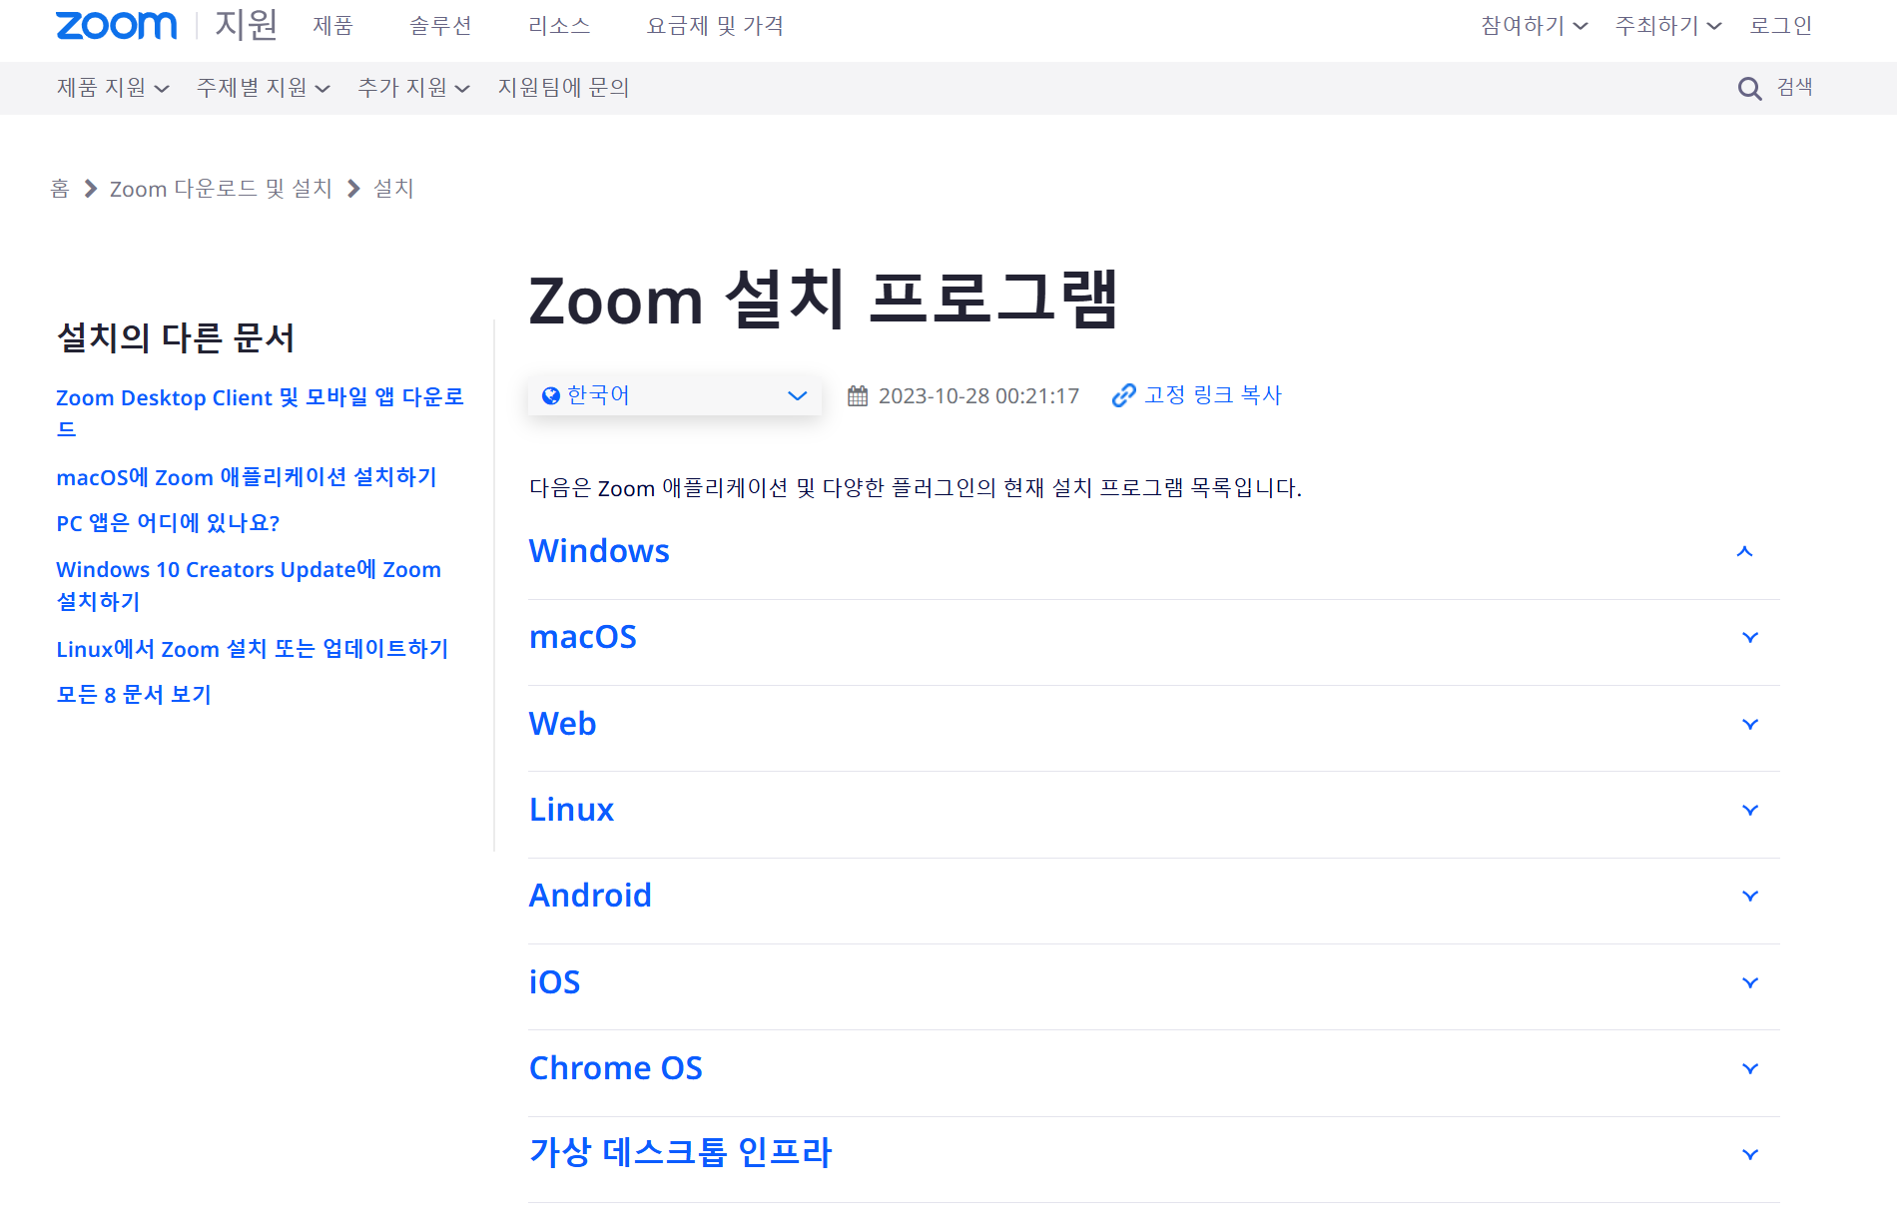Open the 제품 지원 dropdown menu
The height and width of the screenshot is (1230, 1897).
[x=113, y=88]
